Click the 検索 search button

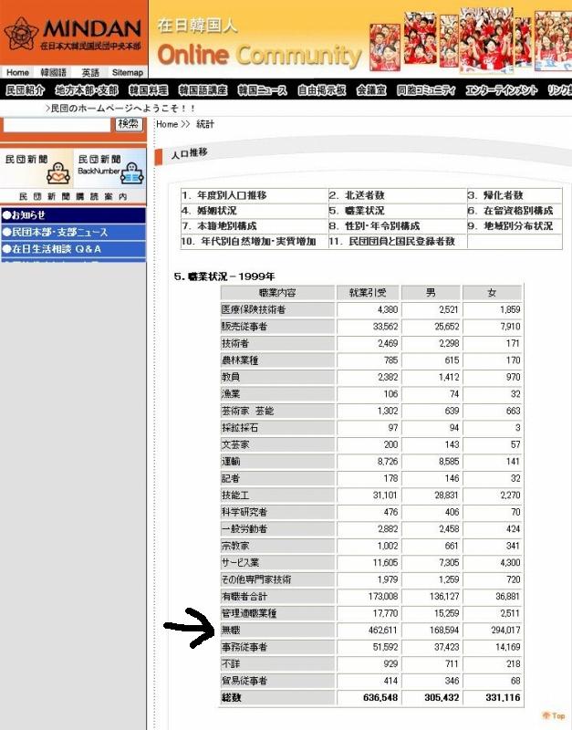coord(128,124)
